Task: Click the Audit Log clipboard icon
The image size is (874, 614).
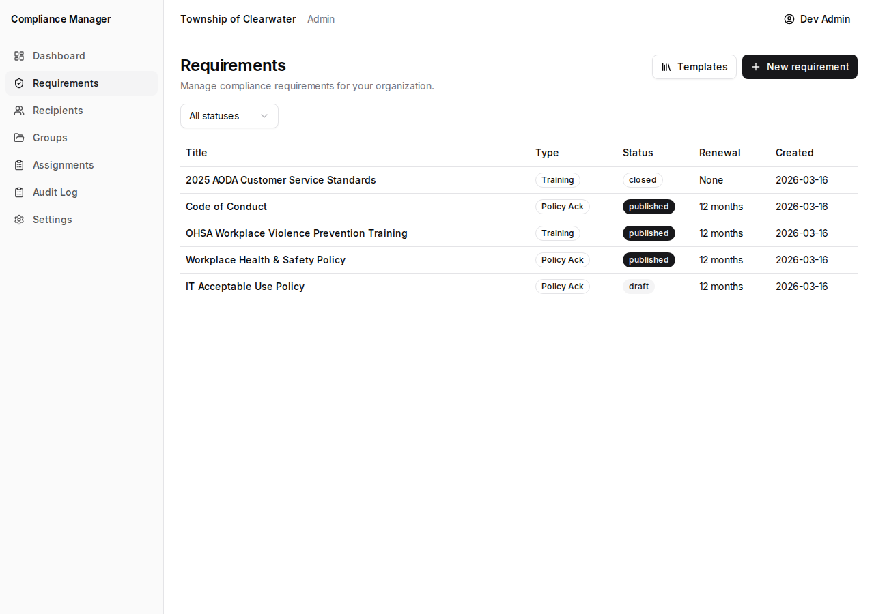Action: click(19, 192)
